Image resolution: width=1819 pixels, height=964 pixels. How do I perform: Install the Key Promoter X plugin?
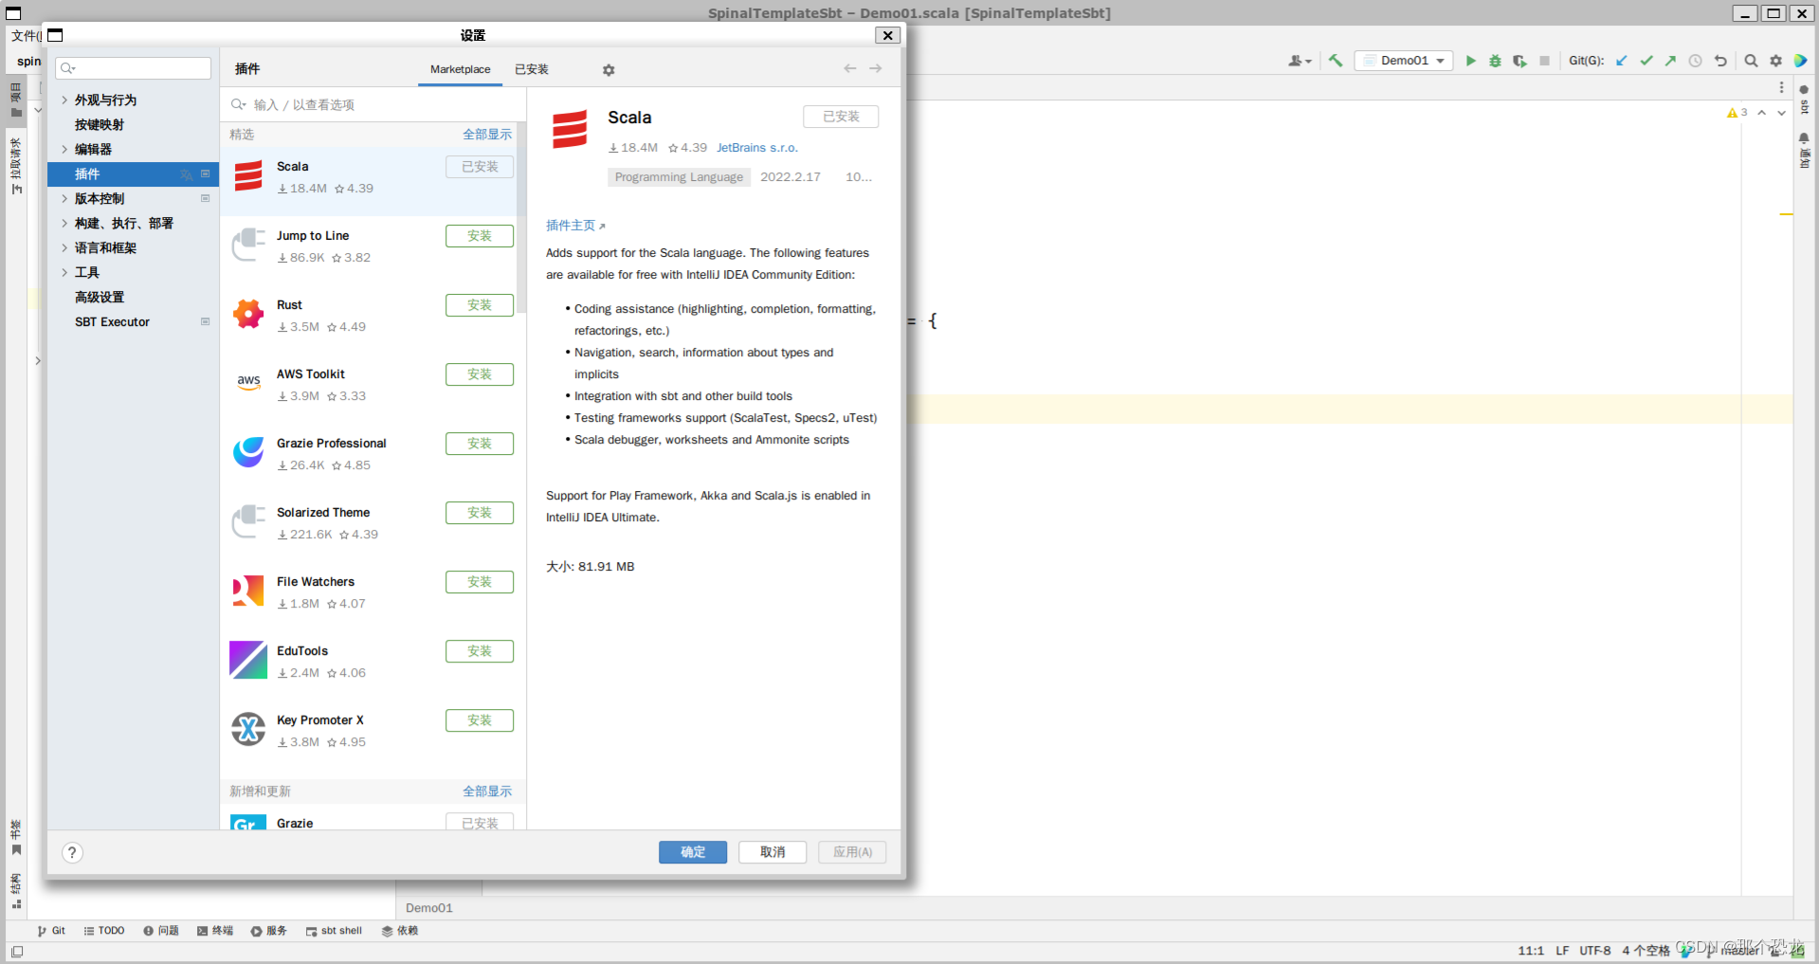pyautogui.click(x=480, y=720)
